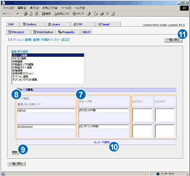Open the メディア media toolbar button
The image size is (190, 176).
(78, 14)
